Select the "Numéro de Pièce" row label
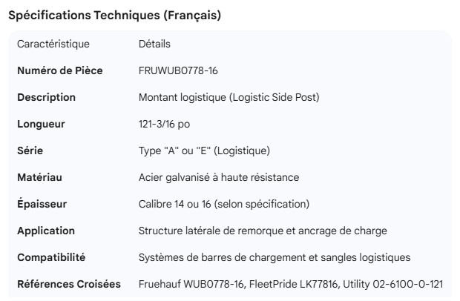Image resolution: width=460 pixels, height=301 pixels. pyautogui.click(x=60, y=70)
